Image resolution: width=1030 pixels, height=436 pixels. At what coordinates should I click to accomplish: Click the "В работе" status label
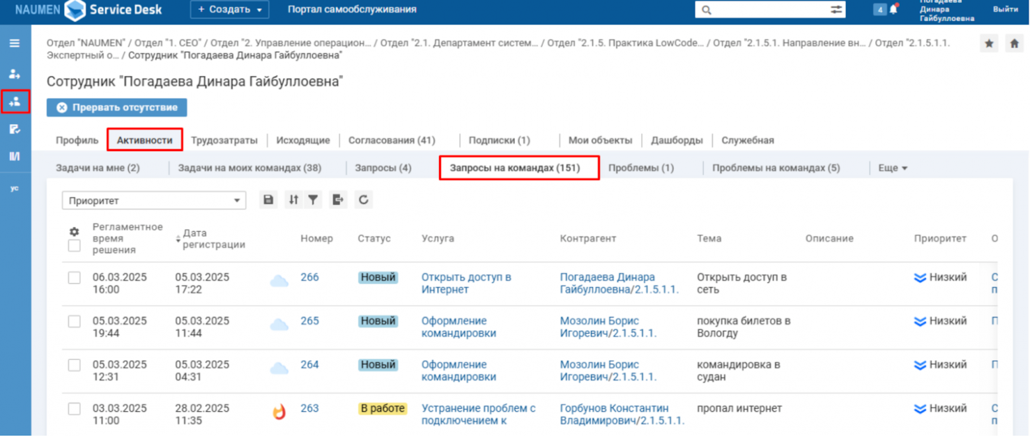[383, 409]
